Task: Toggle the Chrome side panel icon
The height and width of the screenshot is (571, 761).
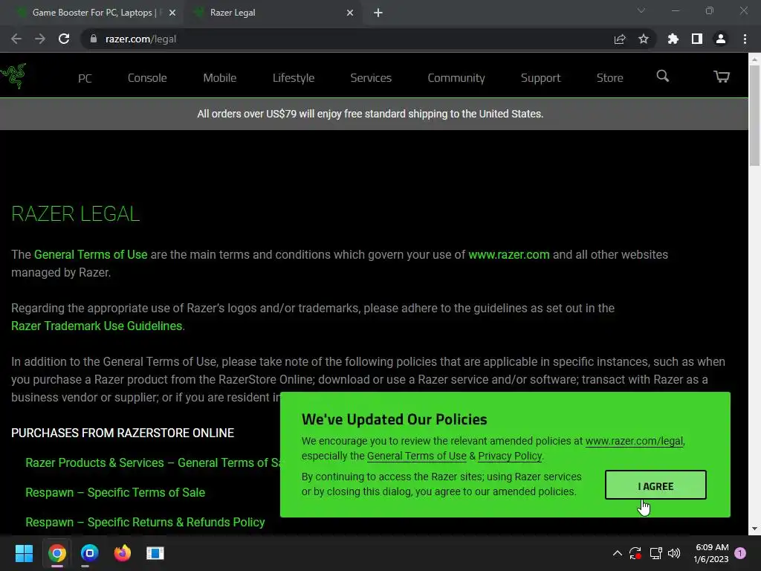Action: (x=697, y=39)
